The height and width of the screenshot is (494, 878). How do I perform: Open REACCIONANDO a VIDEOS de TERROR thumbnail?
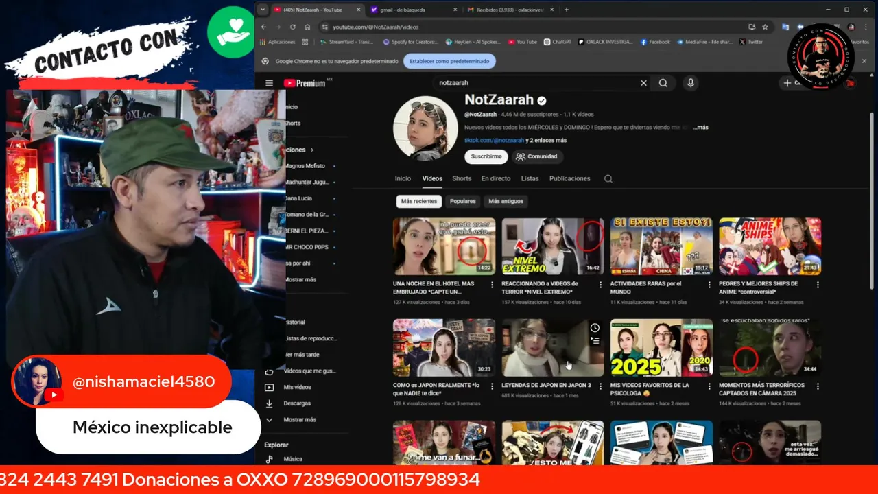pyautogui.click(x=553, y=246)
